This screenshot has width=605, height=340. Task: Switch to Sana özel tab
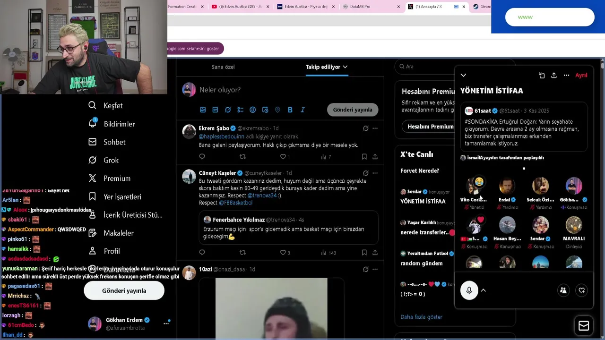223,67
